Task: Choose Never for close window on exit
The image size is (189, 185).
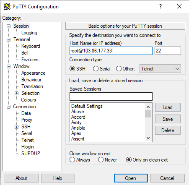Action: pos(101,160)
